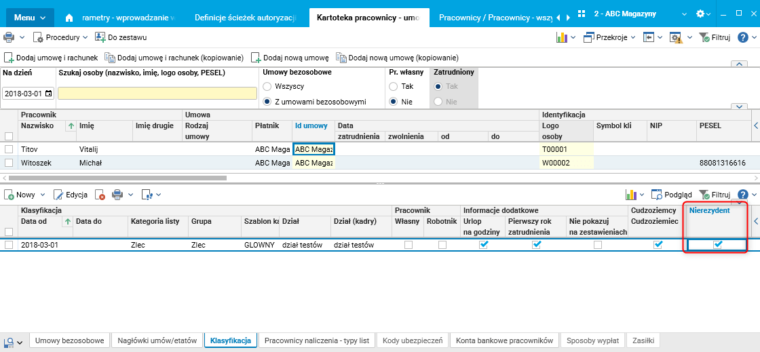Click Dodaj nową umowę (kopiowanie) icon button
Image resolution: width=760 pixels, height=352 pixels.
[x=341, y=58]
